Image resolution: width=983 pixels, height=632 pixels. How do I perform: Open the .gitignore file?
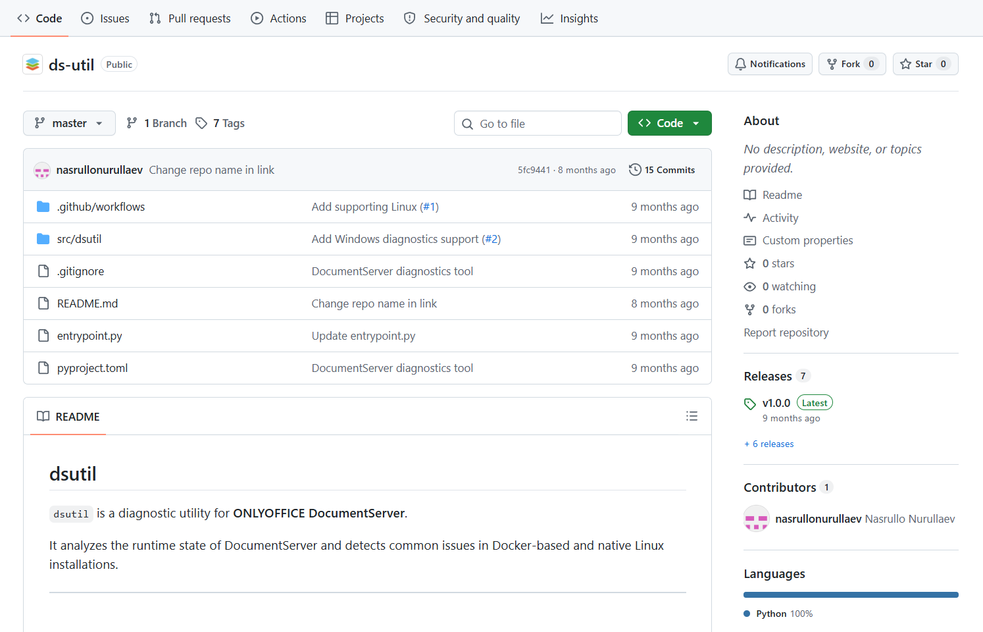[80, 271]
